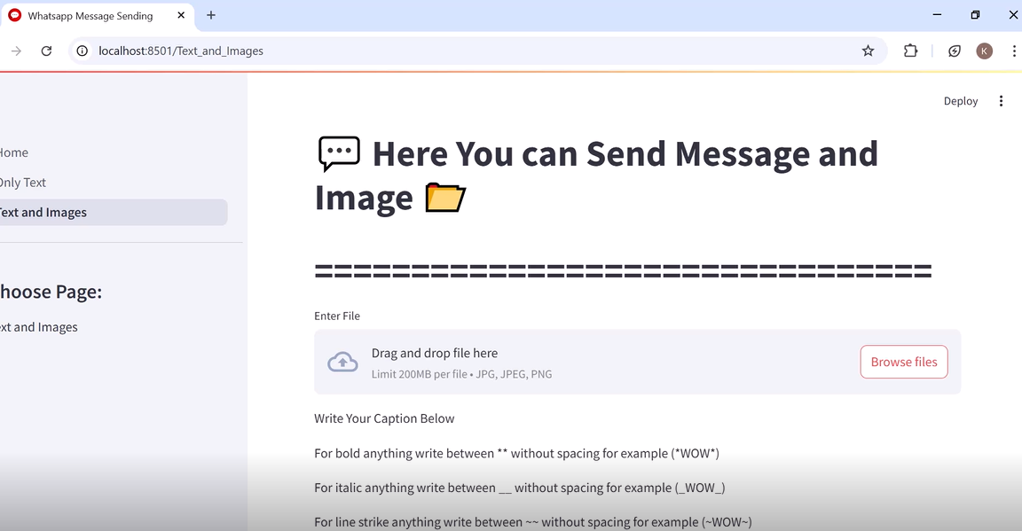
Task: Click the Drag and drop file area
Action: pos(637,362)
